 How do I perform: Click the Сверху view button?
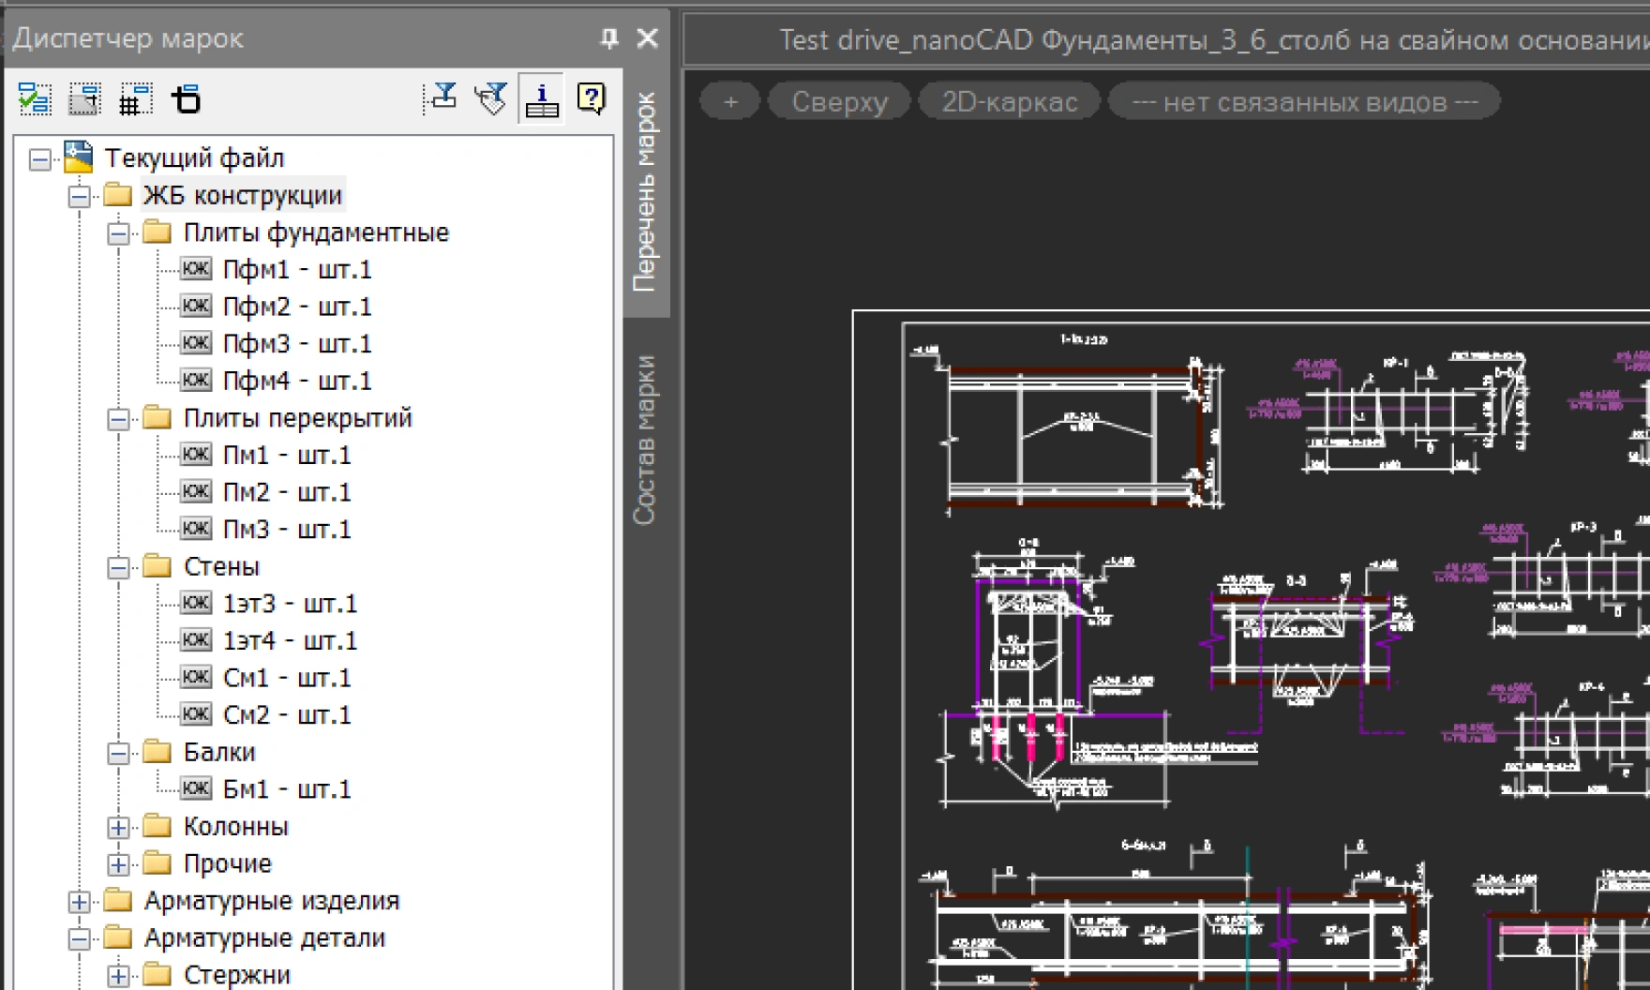[x=839, y=101]
